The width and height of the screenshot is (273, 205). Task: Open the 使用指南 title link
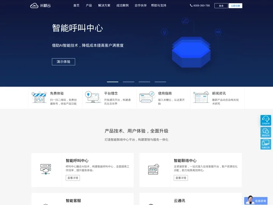[165, 93]
